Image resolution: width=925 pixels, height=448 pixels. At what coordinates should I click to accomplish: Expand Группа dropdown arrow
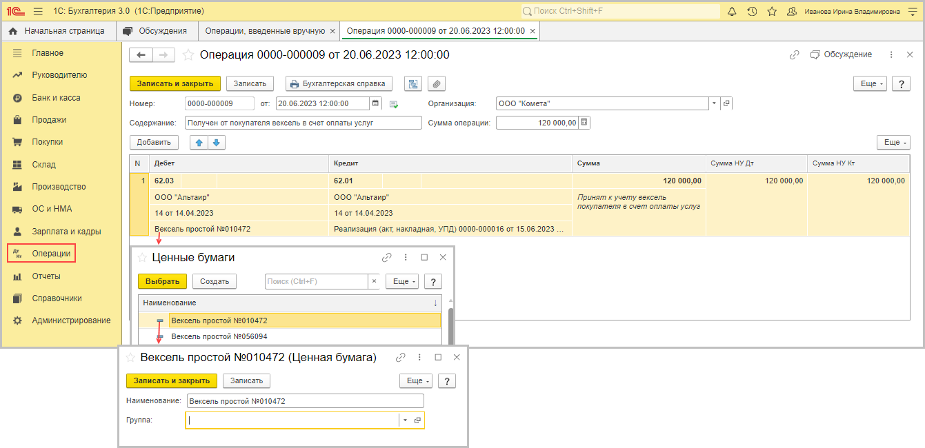[x=405, y=420]
